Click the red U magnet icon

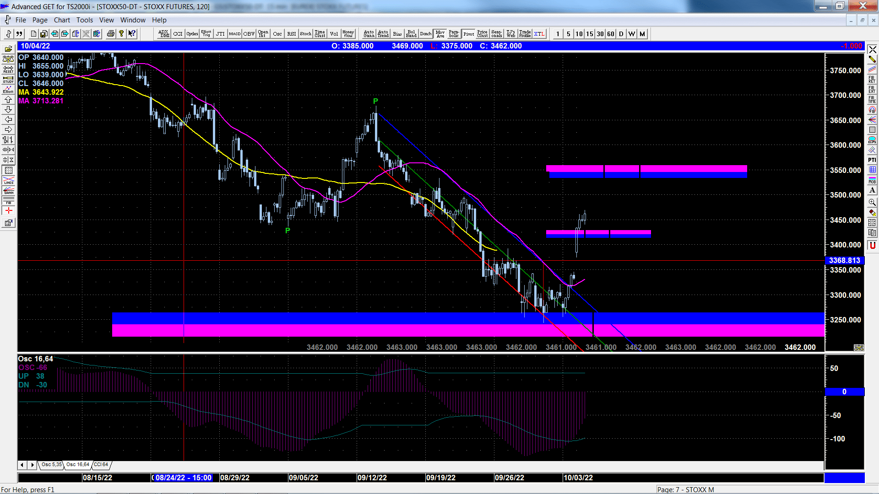pyautogui.click(x=872, y=245)
